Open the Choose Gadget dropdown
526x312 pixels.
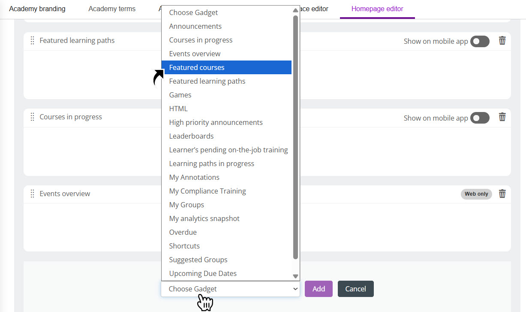pos(230,289)
